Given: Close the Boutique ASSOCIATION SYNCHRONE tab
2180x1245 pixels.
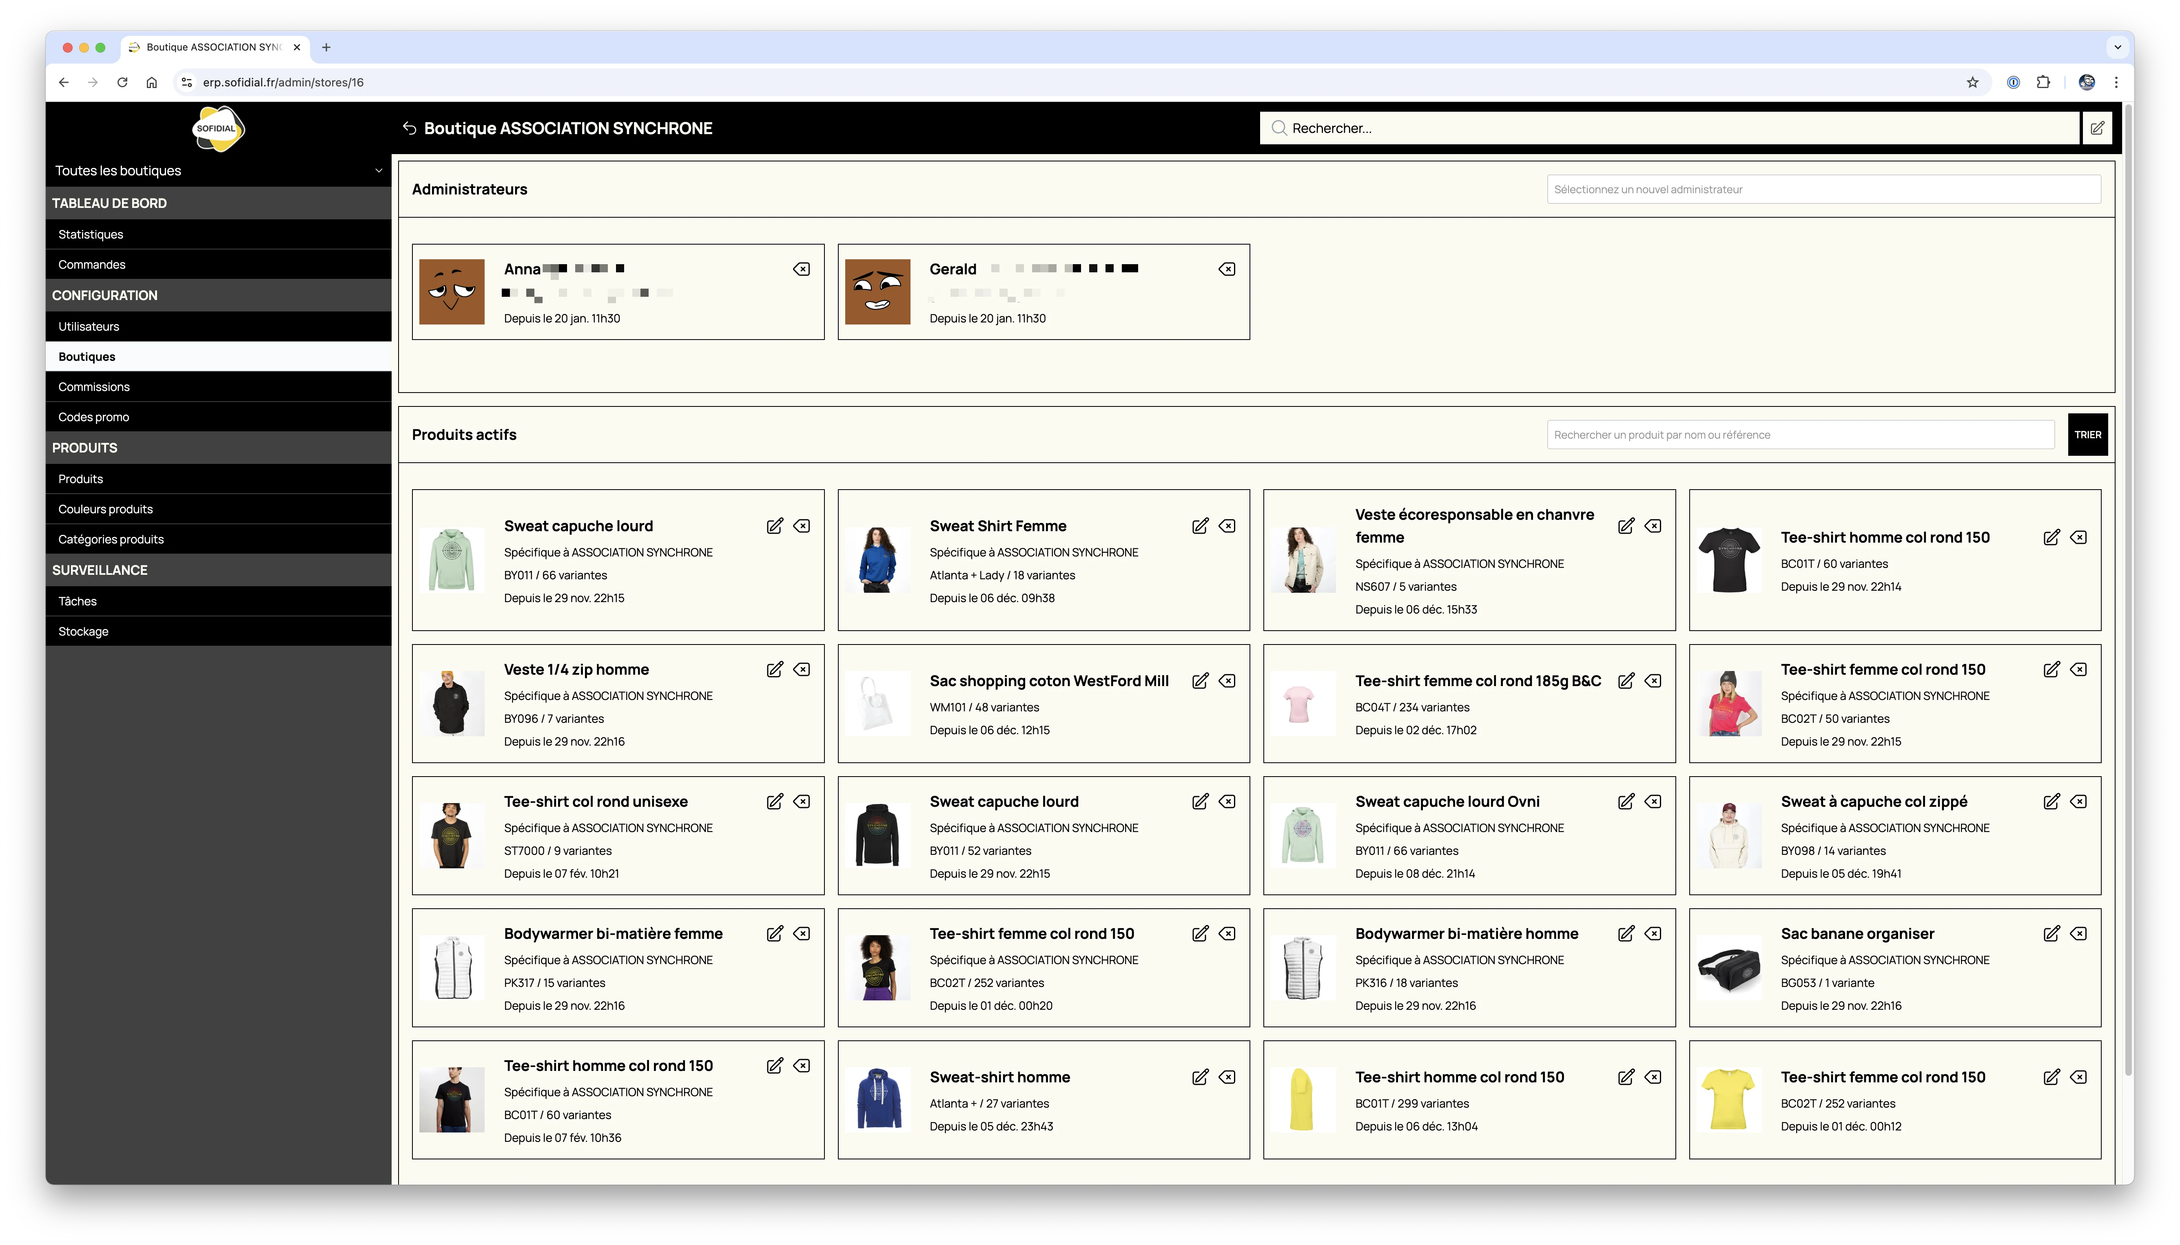Looking at the screenshot, I should (x=297, y=47).
